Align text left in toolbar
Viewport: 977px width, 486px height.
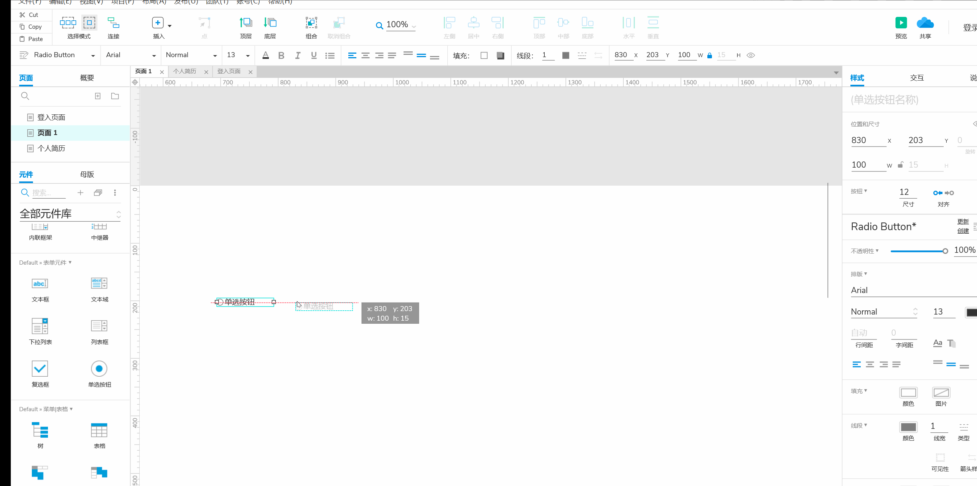pyautogui.click(x=352, y=56)
